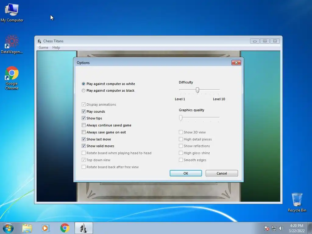Click the High gloss shine checkbox
This screenshot has height=234, width=312.
(181, 153)
